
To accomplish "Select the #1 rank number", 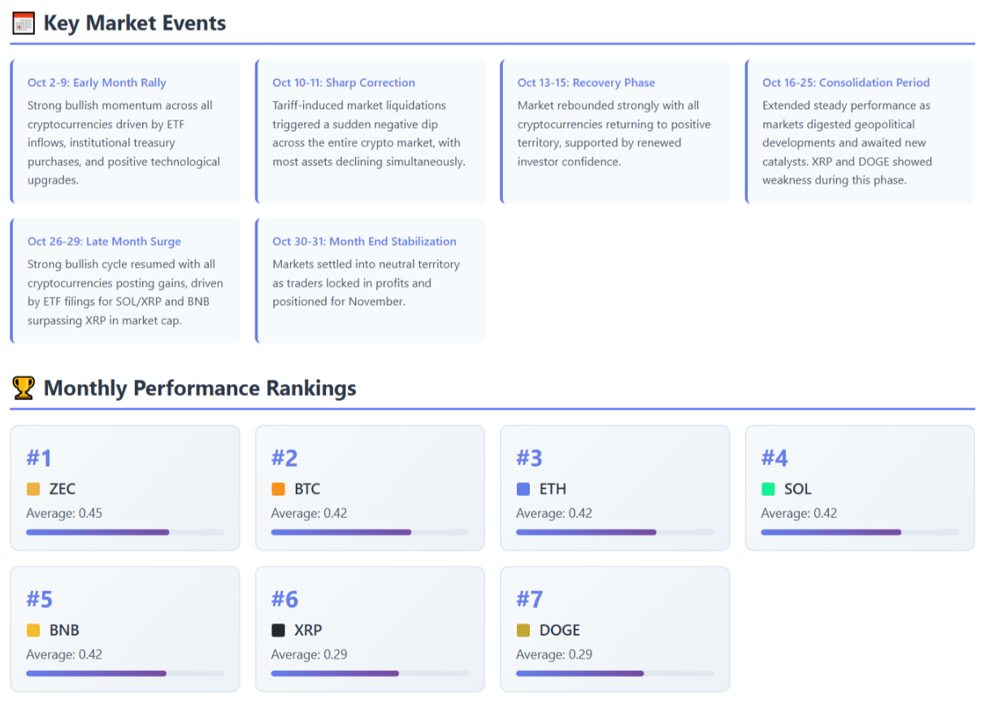I will [39, 459].
